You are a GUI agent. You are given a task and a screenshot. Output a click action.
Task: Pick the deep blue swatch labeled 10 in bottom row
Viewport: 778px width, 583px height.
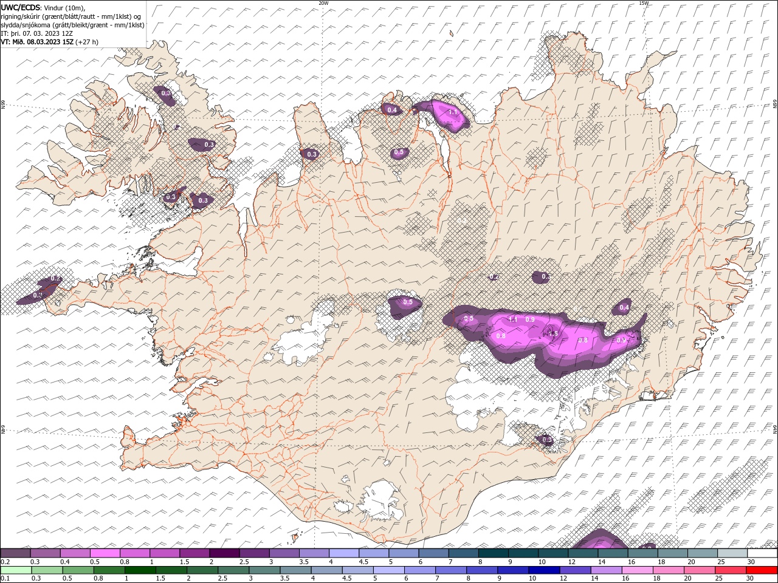pos(543,570)
